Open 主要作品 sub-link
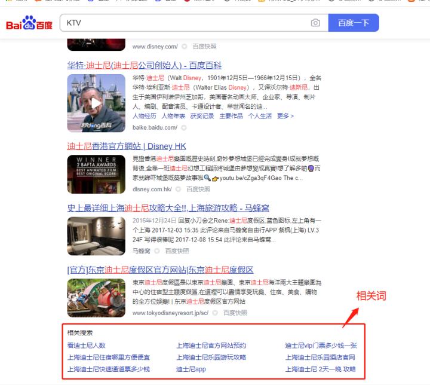Image resolution: width=430 pixels, height=385 pixels. (231, 116)
